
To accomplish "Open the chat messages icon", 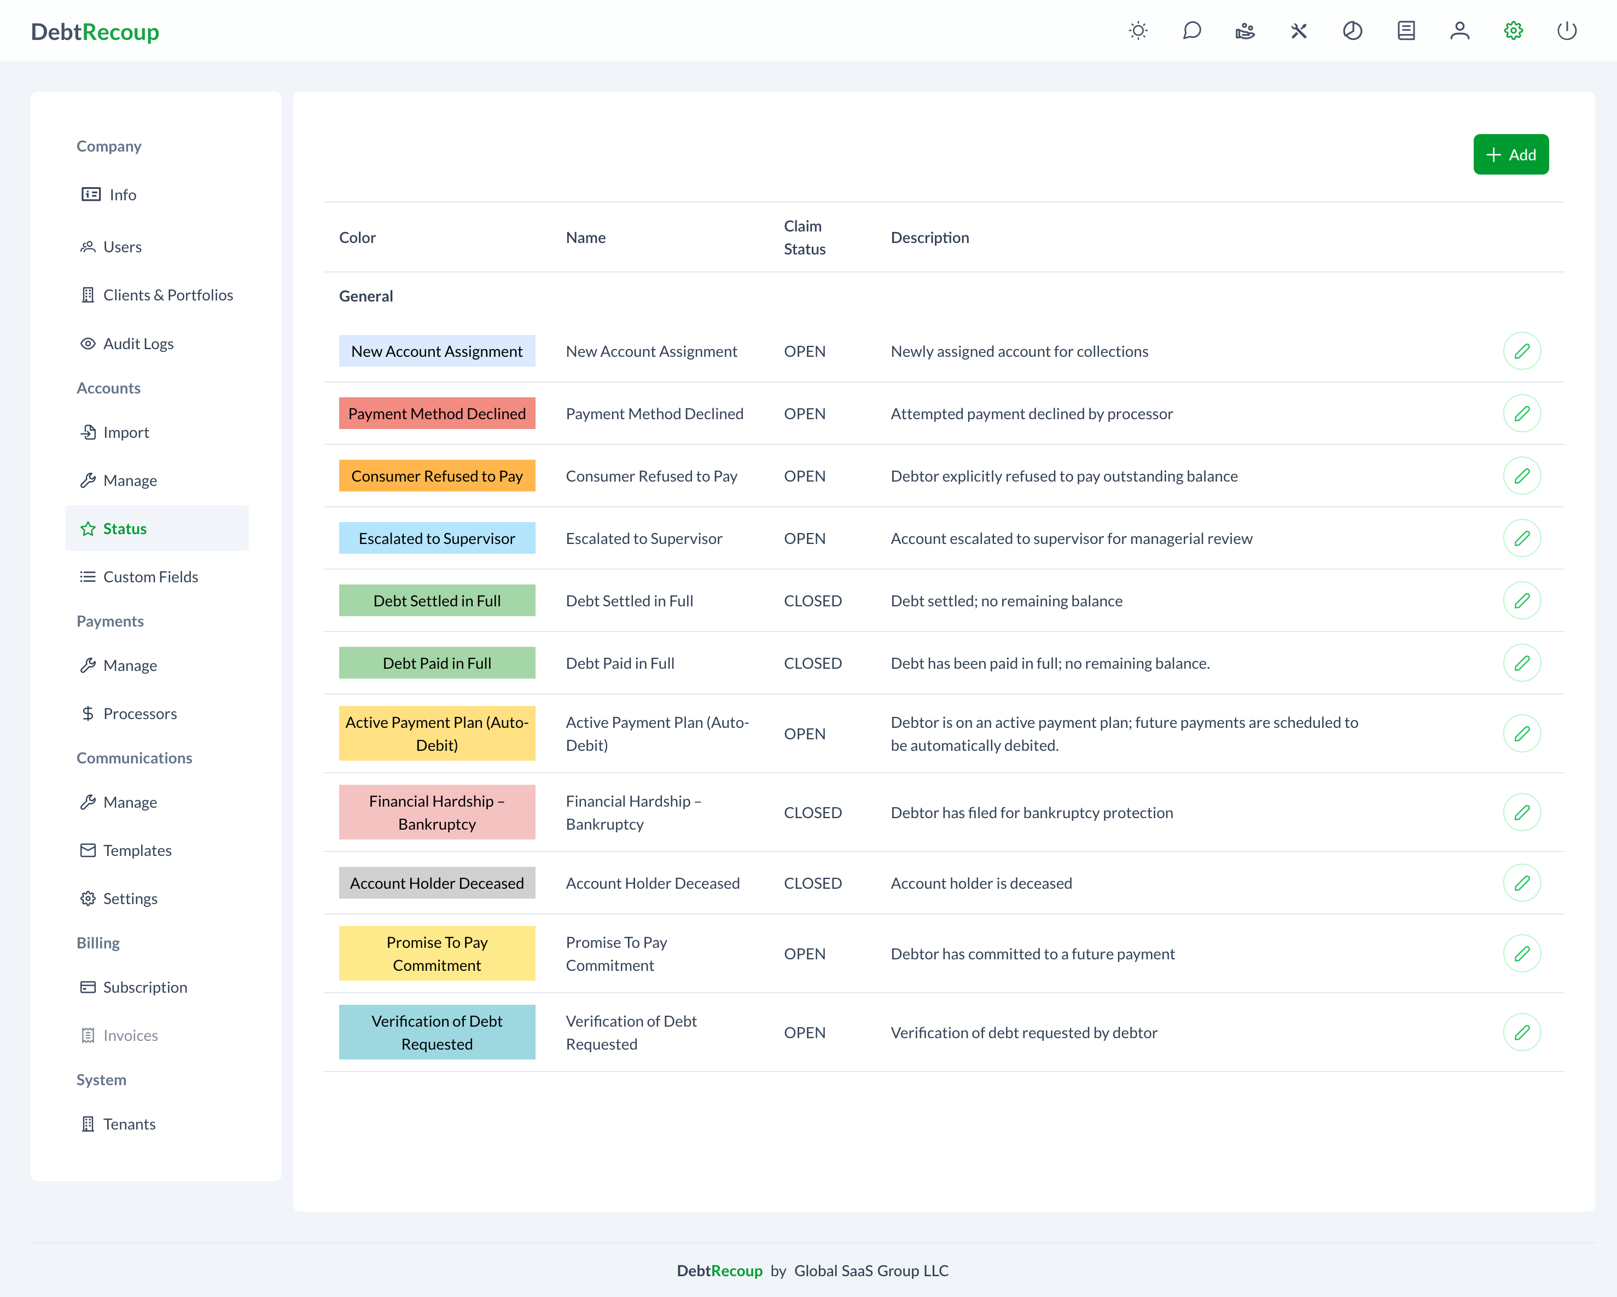I will (1192, 31).
